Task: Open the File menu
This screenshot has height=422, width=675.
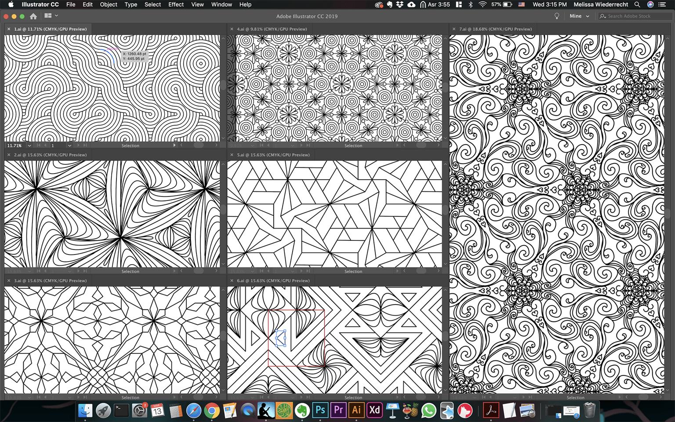Action: pyautogui.click(x=71, y=4)
